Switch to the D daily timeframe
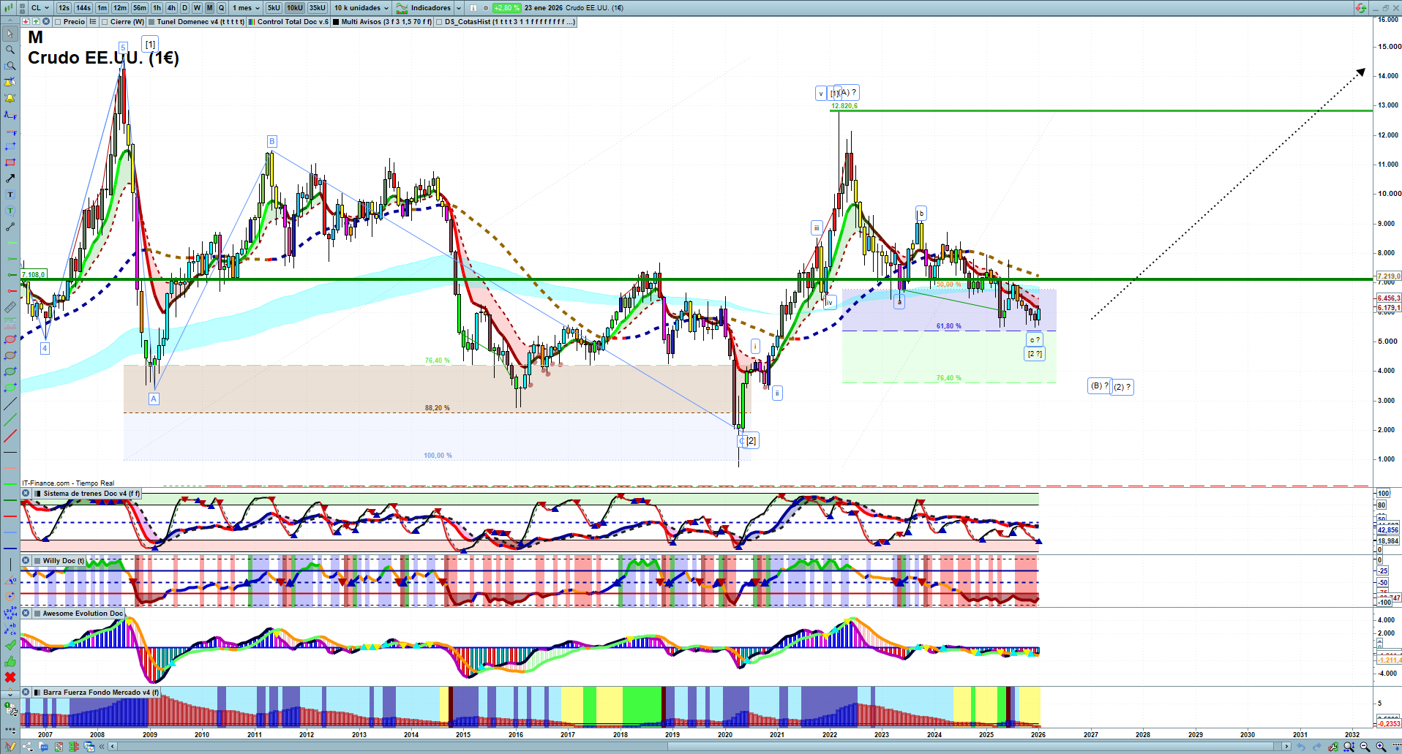Viewport: 1402px width, 754px height. pyautogui.click(x=184, y=8)
